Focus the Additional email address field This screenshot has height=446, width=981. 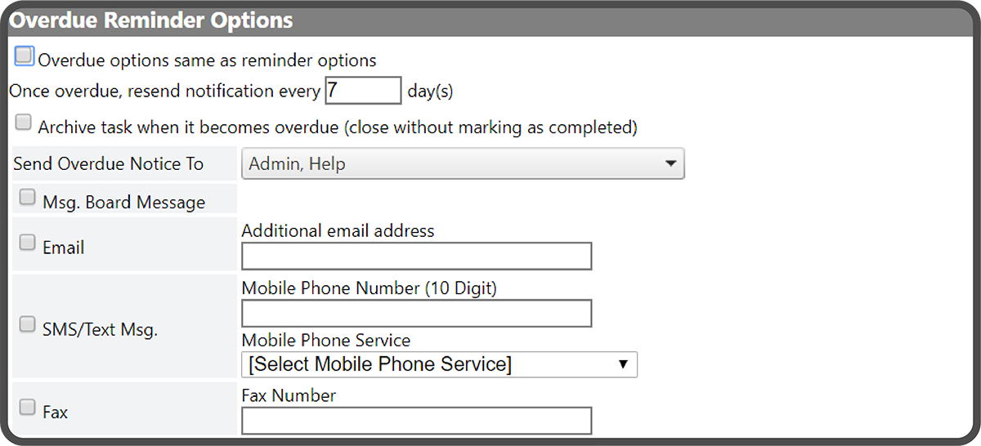416,256
